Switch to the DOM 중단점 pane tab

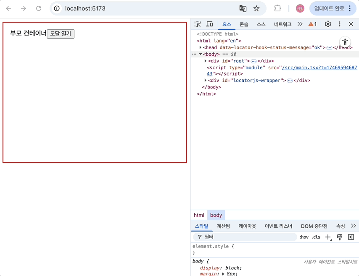(x=314, y=226)
